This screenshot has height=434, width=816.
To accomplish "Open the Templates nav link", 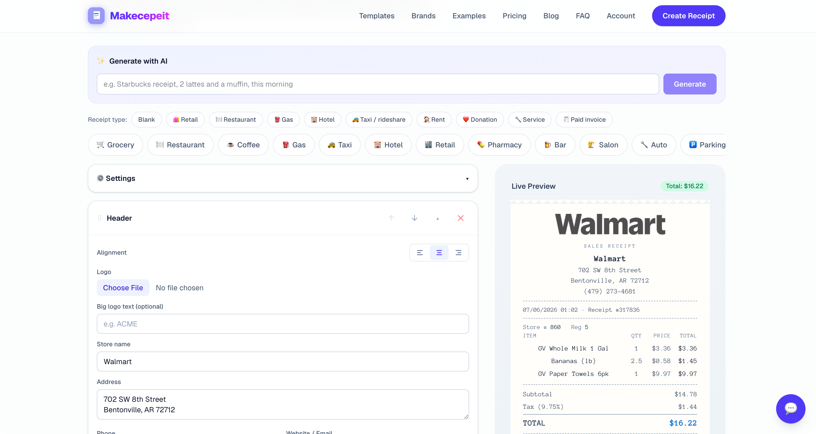I will point(377,16).
